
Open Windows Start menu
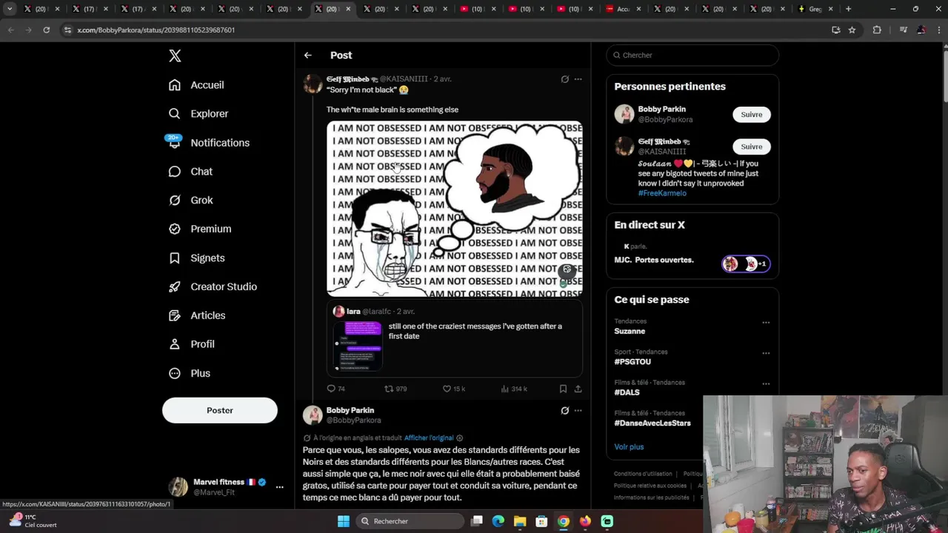pos(343,521)
